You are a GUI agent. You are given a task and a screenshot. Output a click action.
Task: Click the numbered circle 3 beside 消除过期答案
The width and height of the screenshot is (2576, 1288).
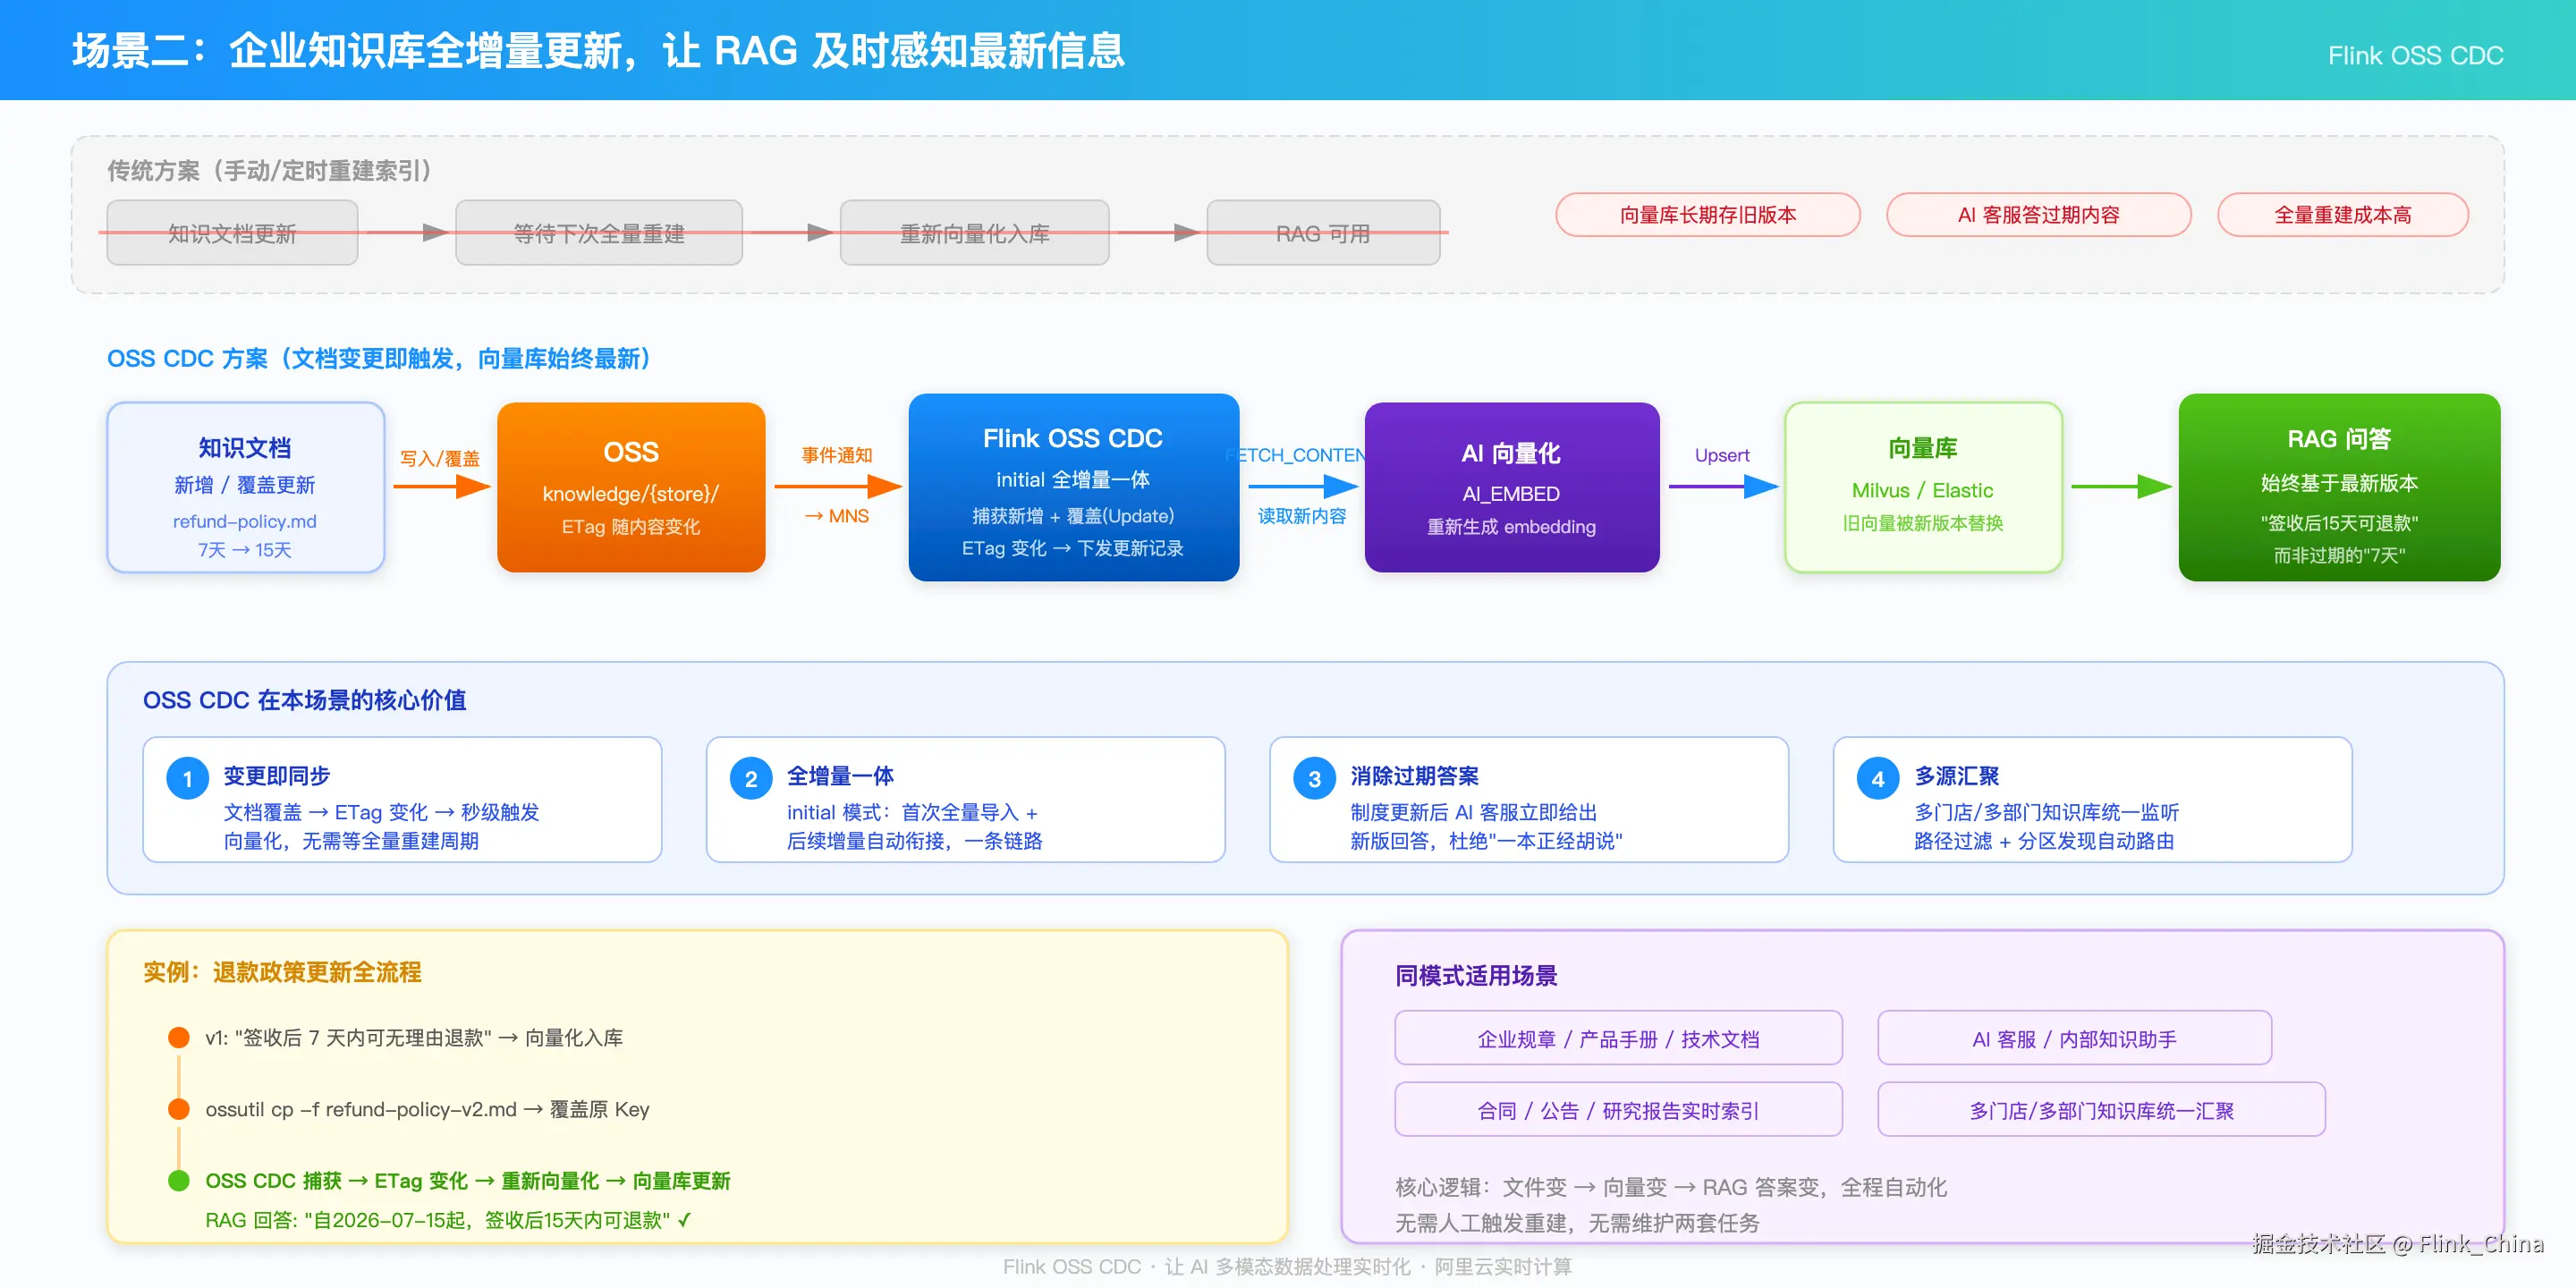[x=1314, y=778]
